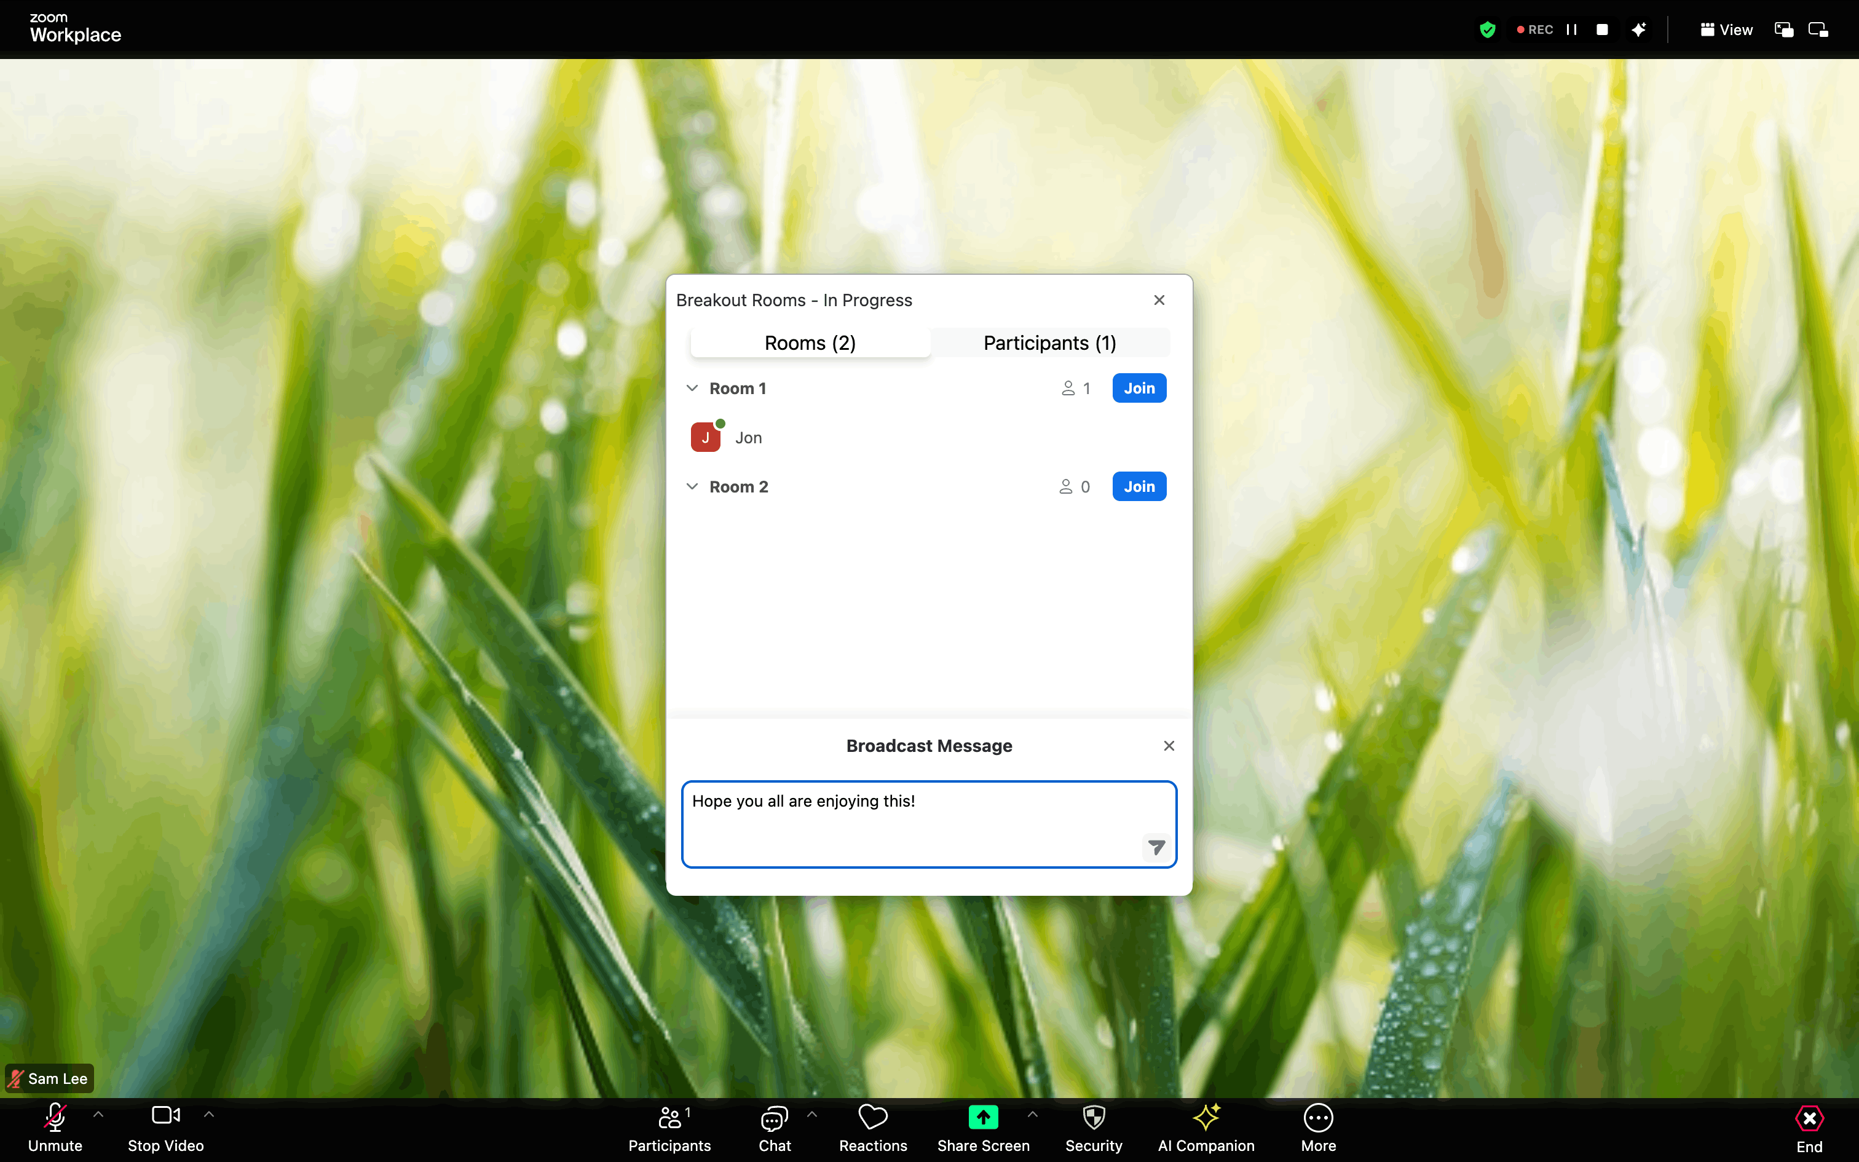This screenshot has width=1859, height=1162.
Task: Click the broadcast message text field
Action: point(929,824)
